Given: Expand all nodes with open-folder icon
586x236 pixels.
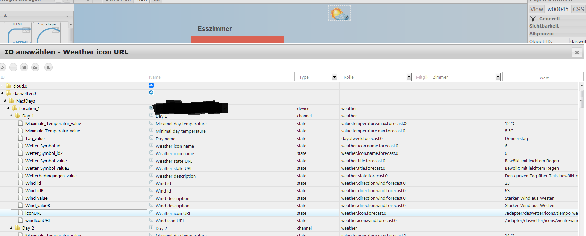Looking at the screenshot, I should 35,67.
